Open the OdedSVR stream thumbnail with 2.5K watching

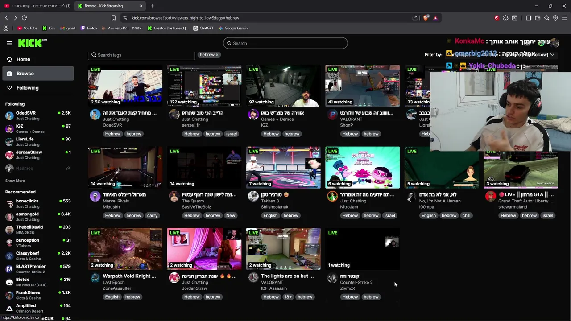125,86
